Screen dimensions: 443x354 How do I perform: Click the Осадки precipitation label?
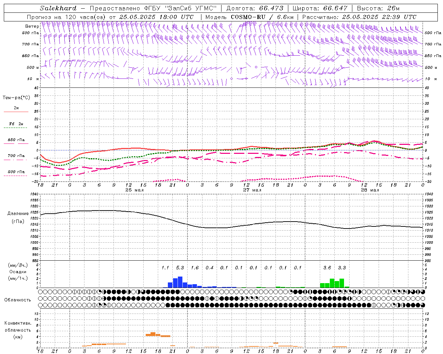(18, 272)
